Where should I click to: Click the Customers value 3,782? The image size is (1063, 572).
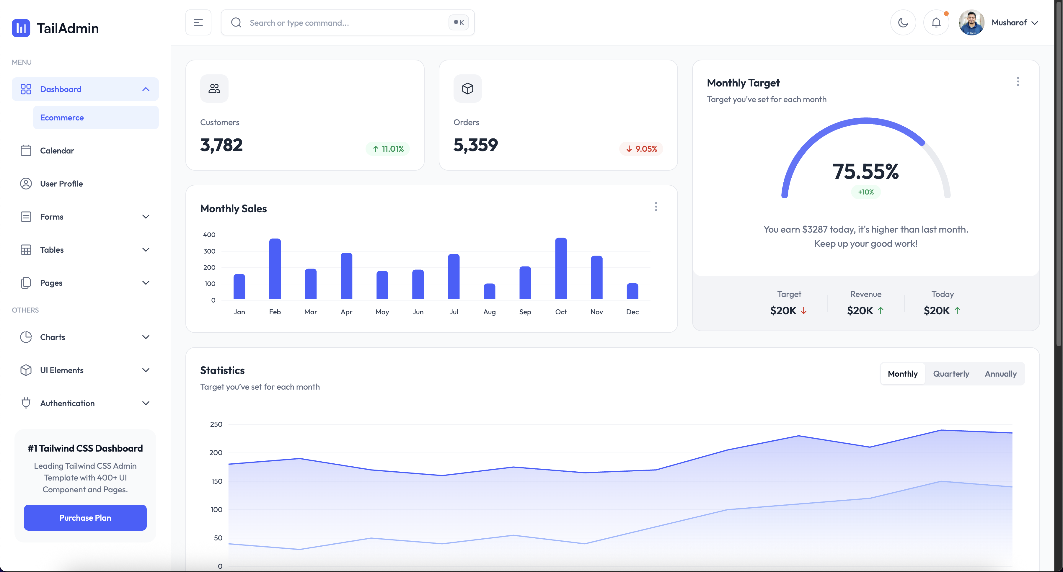[x=221, y=145]
